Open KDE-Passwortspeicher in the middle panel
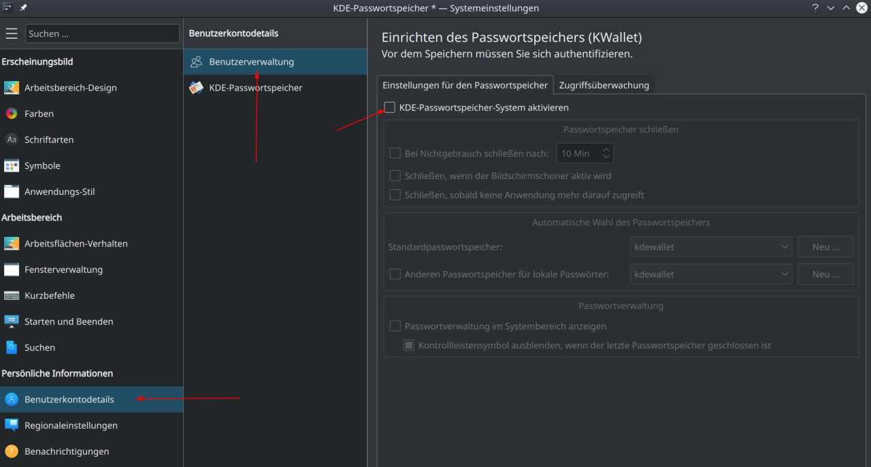The image size is (871, 467). pyautogui.click(x=275, y=88)
